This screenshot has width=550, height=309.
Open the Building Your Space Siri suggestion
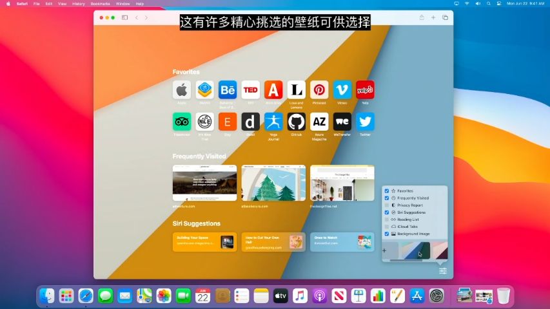point(204,242)
